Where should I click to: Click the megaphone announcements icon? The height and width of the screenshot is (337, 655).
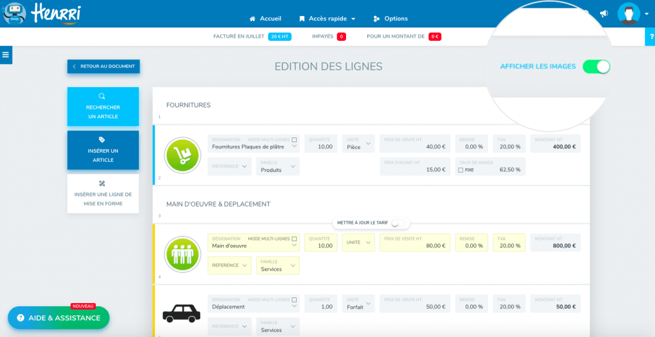point(603,14)
